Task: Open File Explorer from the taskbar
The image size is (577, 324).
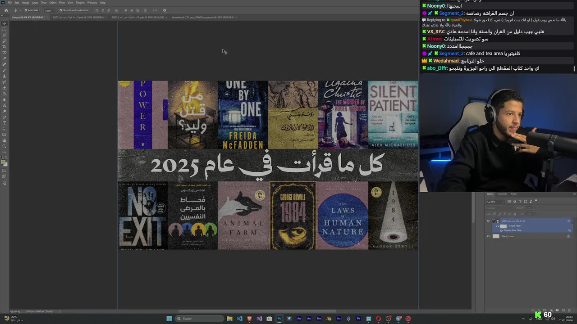Action: (229, 319)
